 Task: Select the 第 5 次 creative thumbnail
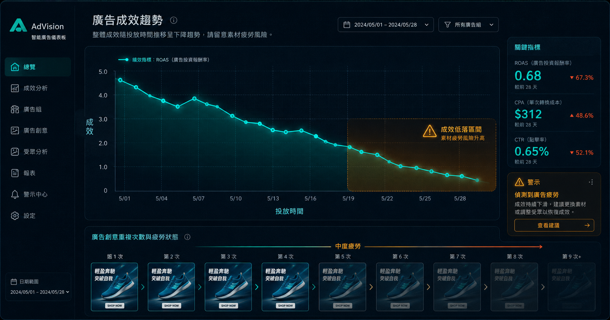343,287
